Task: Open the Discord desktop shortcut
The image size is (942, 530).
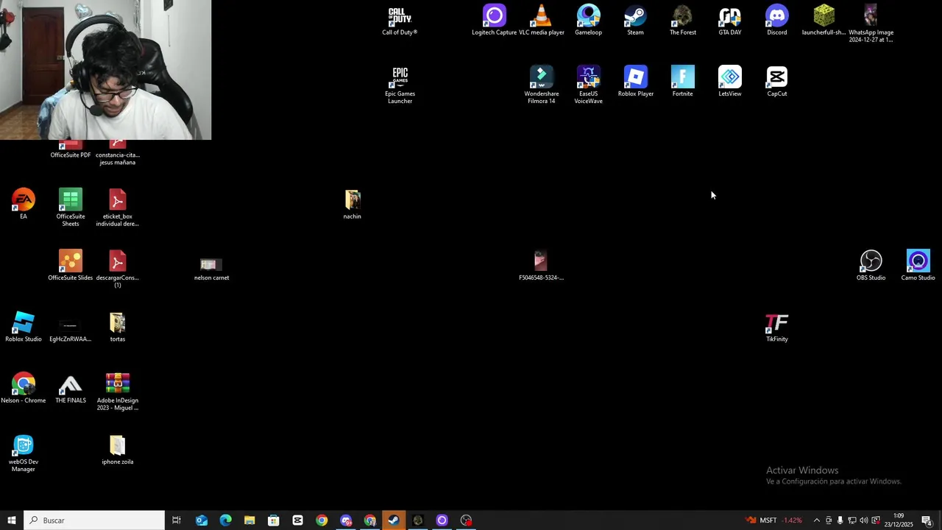Action: (x=776, y=21)
